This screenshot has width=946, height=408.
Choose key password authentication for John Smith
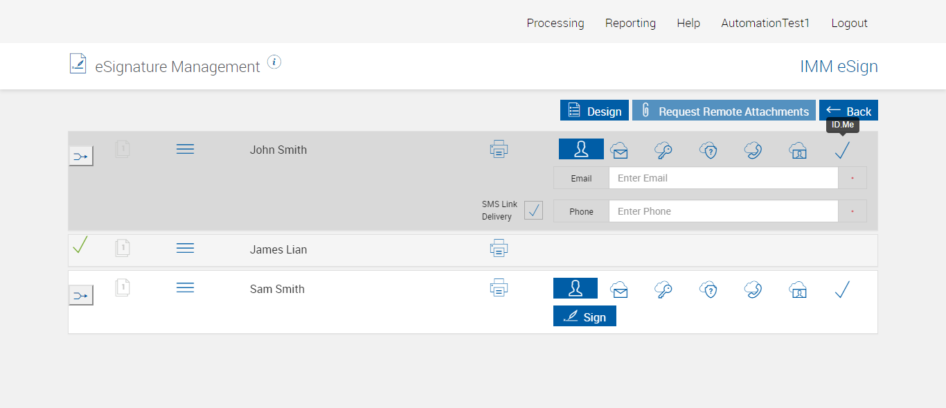click(x=663, y=150)
